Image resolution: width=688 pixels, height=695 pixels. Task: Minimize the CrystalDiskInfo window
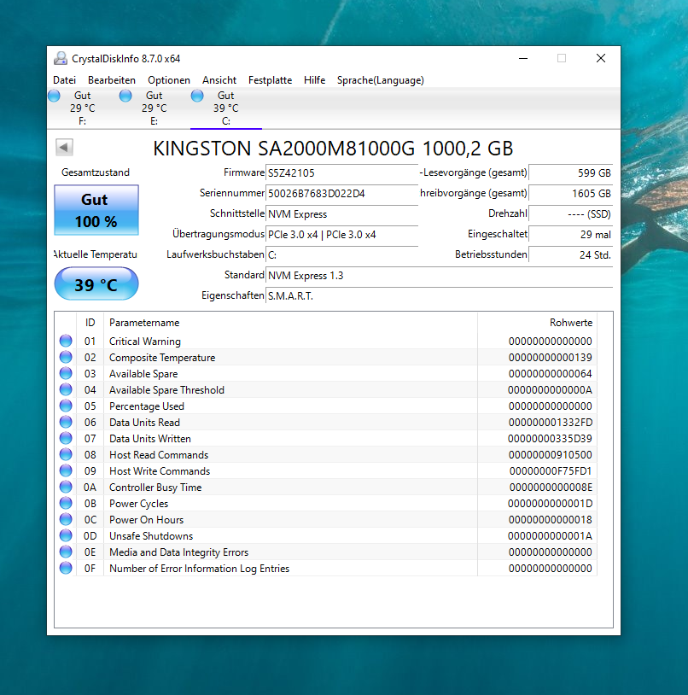tap(523, 58)
